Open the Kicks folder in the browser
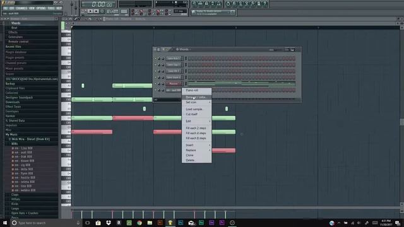Image resolution: width=404 pixels, height=227 pixels. [15, 204]
